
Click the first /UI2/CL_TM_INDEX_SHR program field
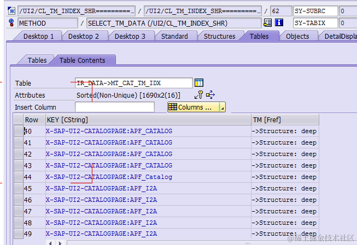pyautogui.click(x=77, y=11)
